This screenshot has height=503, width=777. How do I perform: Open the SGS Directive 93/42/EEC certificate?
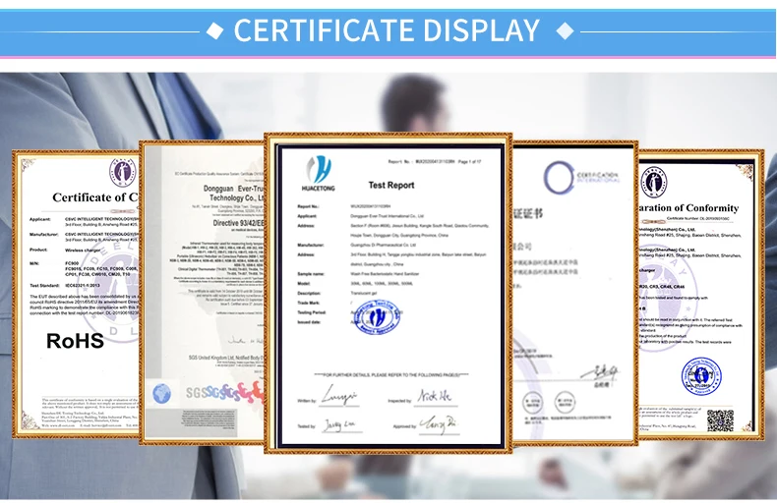click(203, 292)
